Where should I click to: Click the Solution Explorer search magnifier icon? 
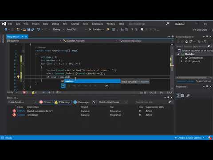tap(209, 46)
